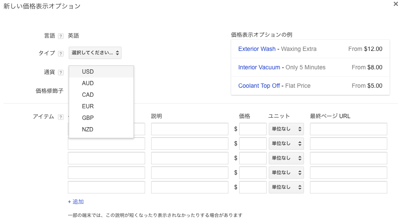Viewport: 401px width, 220px height.
Task: Focus fifth row item header field
Action: pos(106,187)
